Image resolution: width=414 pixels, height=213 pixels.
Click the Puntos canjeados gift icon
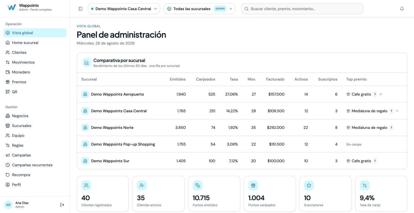tap(253, 185)
